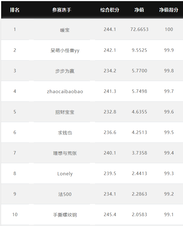Screen dimensions: 183x226
Task: Select contestant zhaocaibaobao
Action: [x=65, y=91]
